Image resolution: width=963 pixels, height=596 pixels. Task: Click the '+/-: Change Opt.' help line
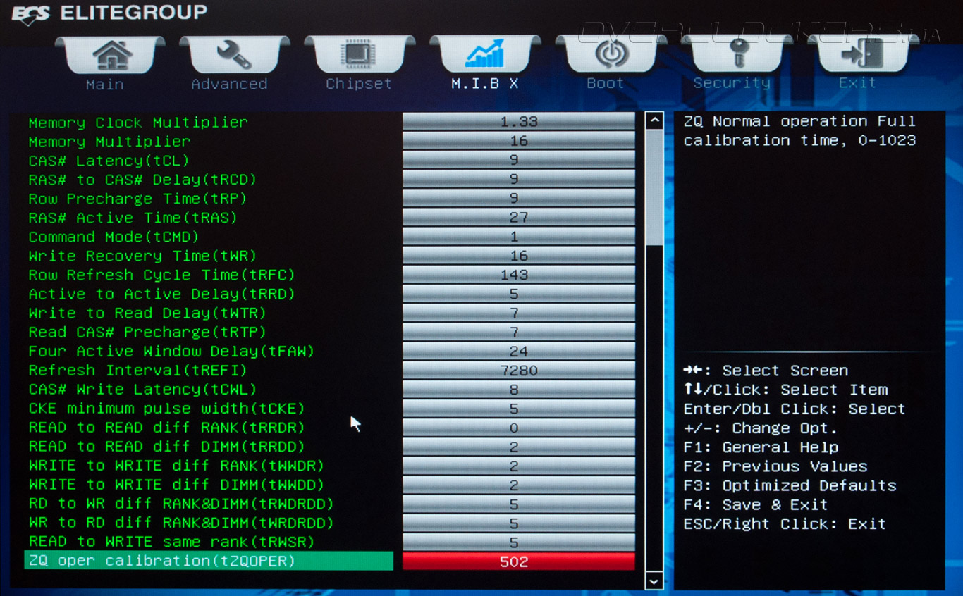click(x=761, y=428)
